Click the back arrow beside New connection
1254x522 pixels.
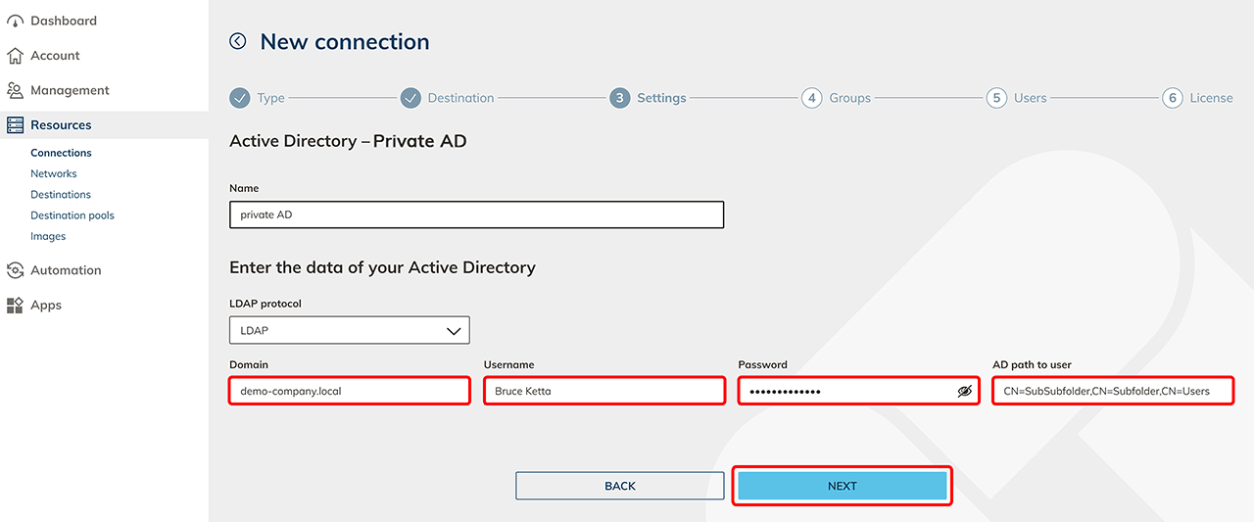click(238, 41)
